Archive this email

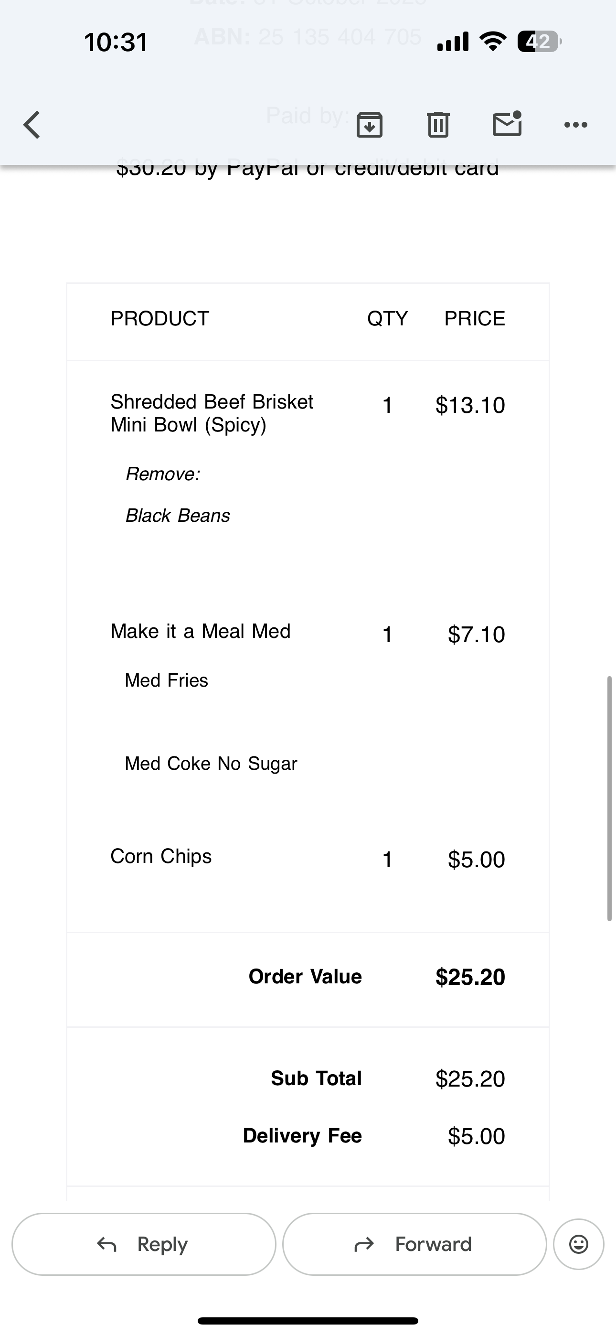point(369,125)
